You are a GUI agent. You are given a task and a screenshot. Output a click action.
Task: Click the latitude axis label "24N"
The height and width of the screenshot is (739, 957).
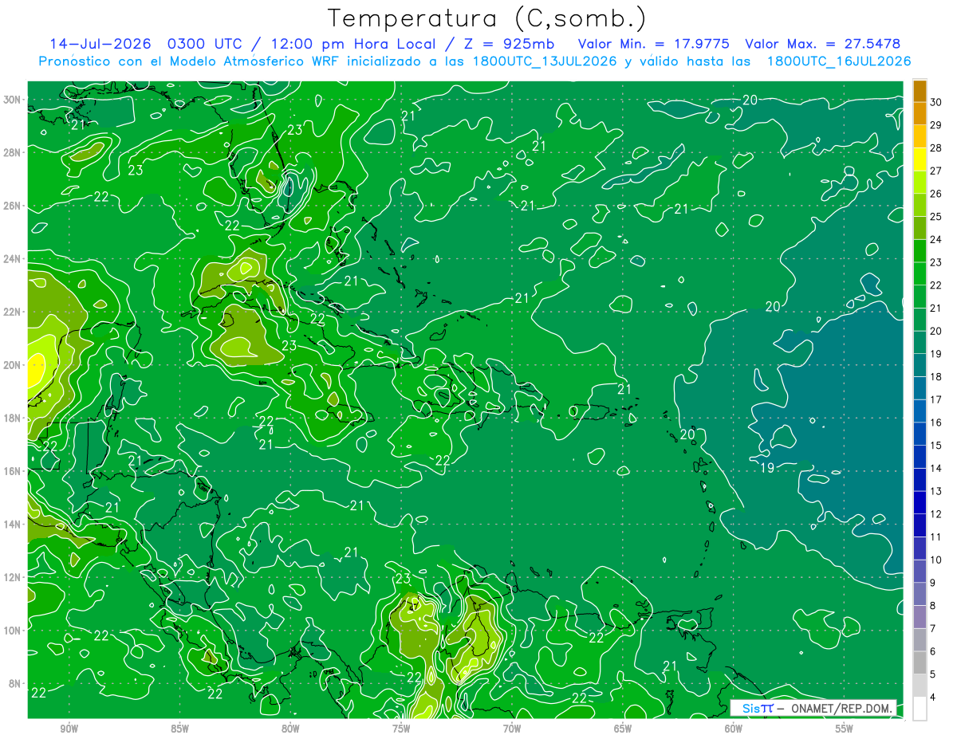[12, 259]
